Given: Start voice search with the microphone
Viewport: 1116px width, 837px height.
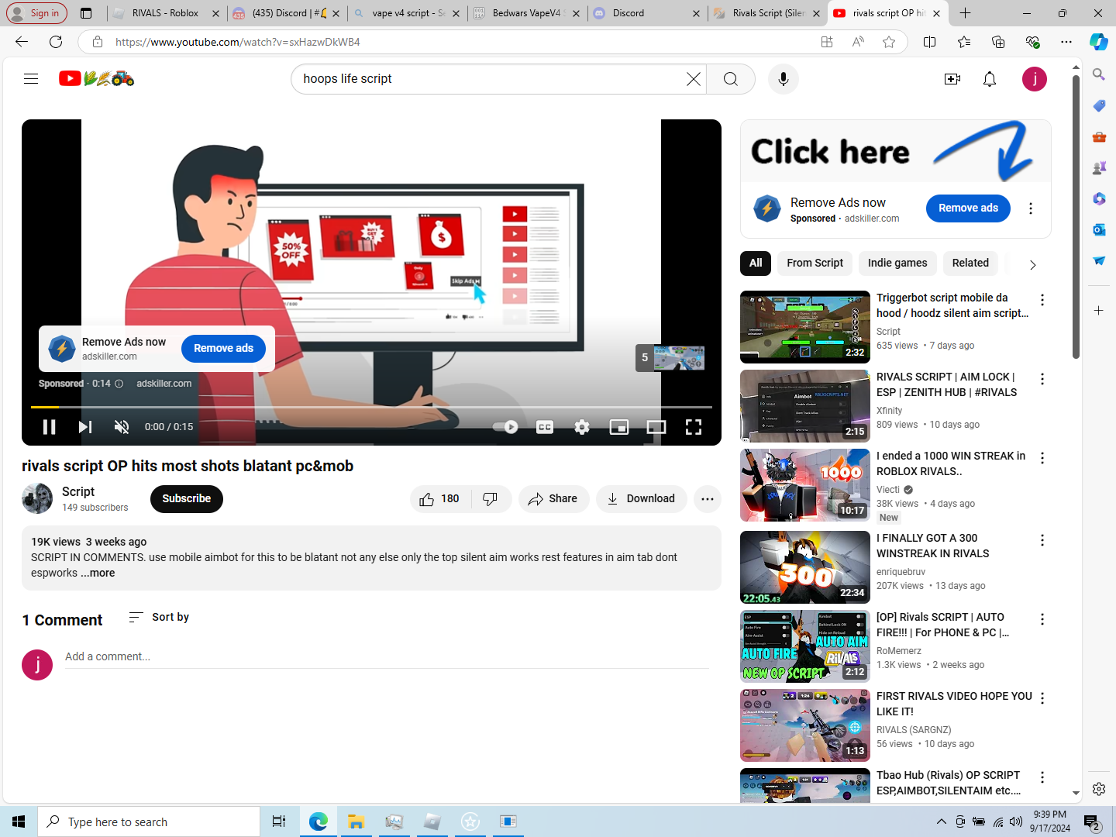Looking at the screenshot, I should click(x=784, y=79).
